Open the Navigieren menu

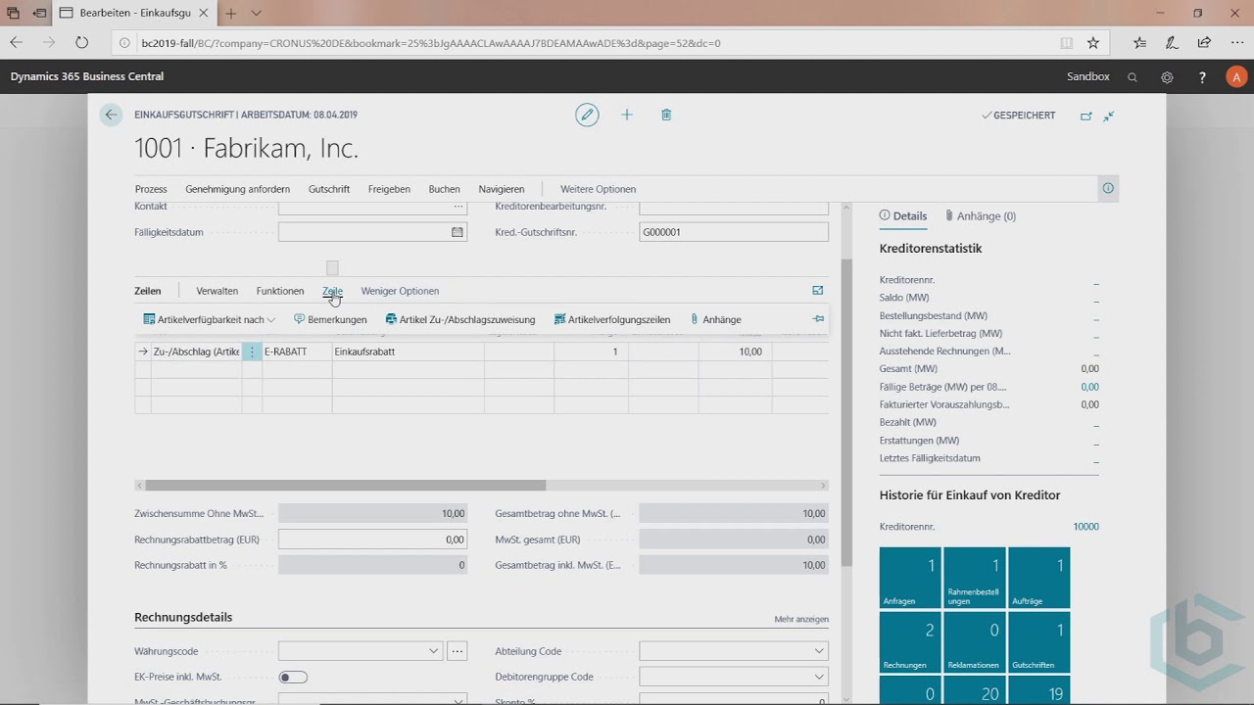point(502,189)
